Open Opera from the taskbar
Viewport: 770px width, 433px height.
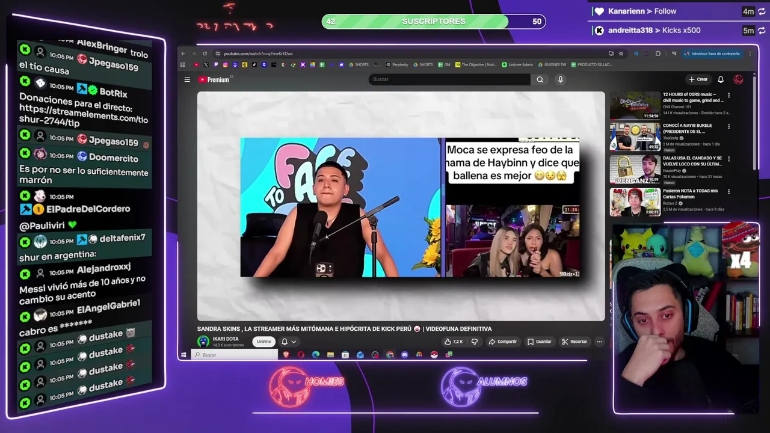(301, 355)
